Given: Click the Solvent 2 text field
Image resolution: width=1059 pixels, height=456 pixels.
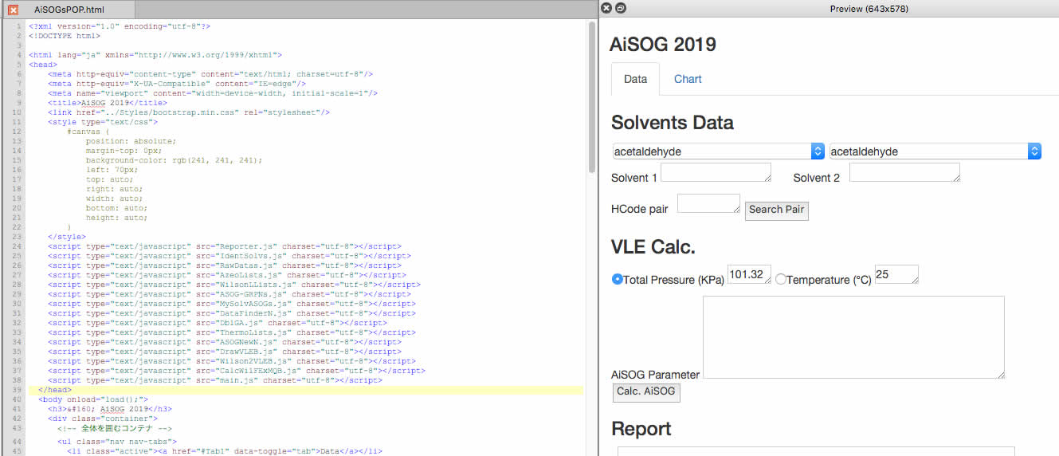Looking at the screenshot, I should click(x=904, y=173).
